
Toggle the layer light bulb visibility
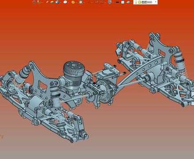click(136, 2)
